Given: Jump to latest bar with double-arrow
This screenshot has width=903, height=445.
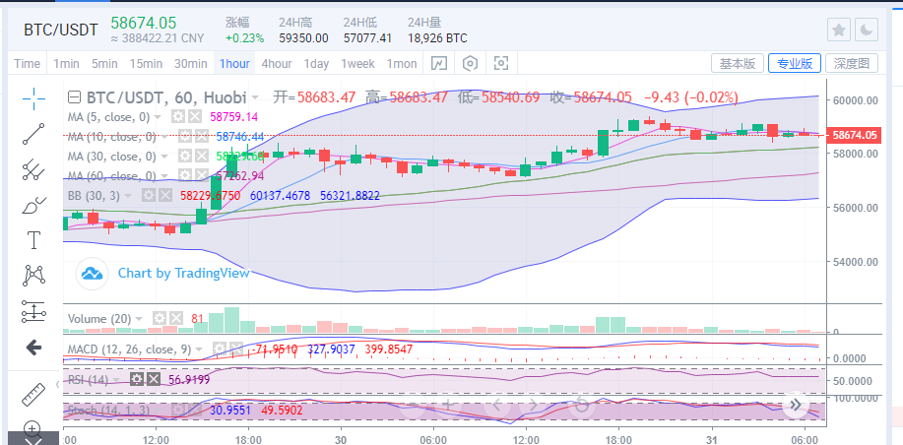Looking at the screenshot, I should (796, 405).
